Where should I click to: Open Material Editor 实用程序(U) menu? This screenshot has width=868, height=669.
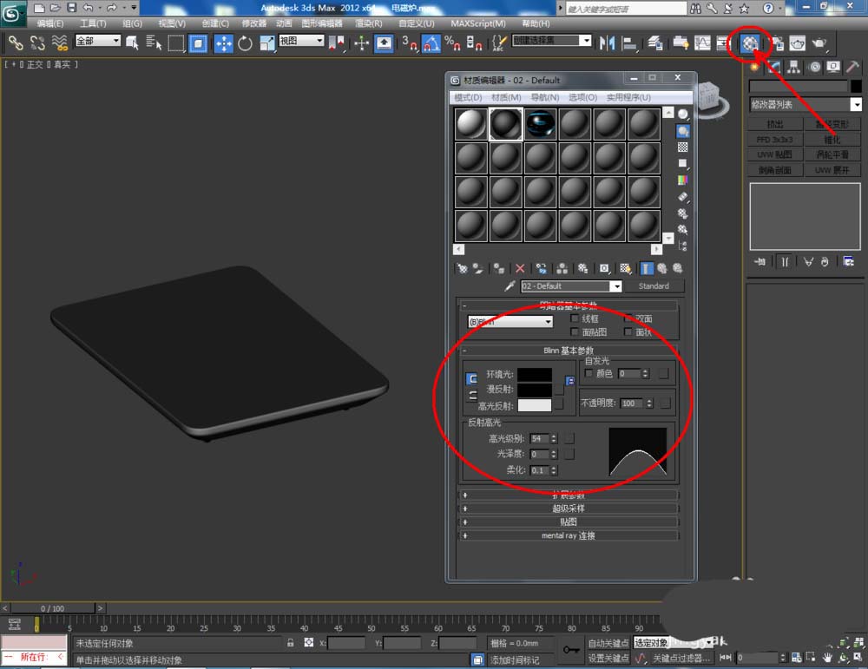tap(628, 97)
